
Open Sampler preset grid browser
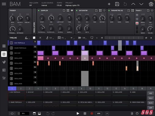tap(68, 10)
